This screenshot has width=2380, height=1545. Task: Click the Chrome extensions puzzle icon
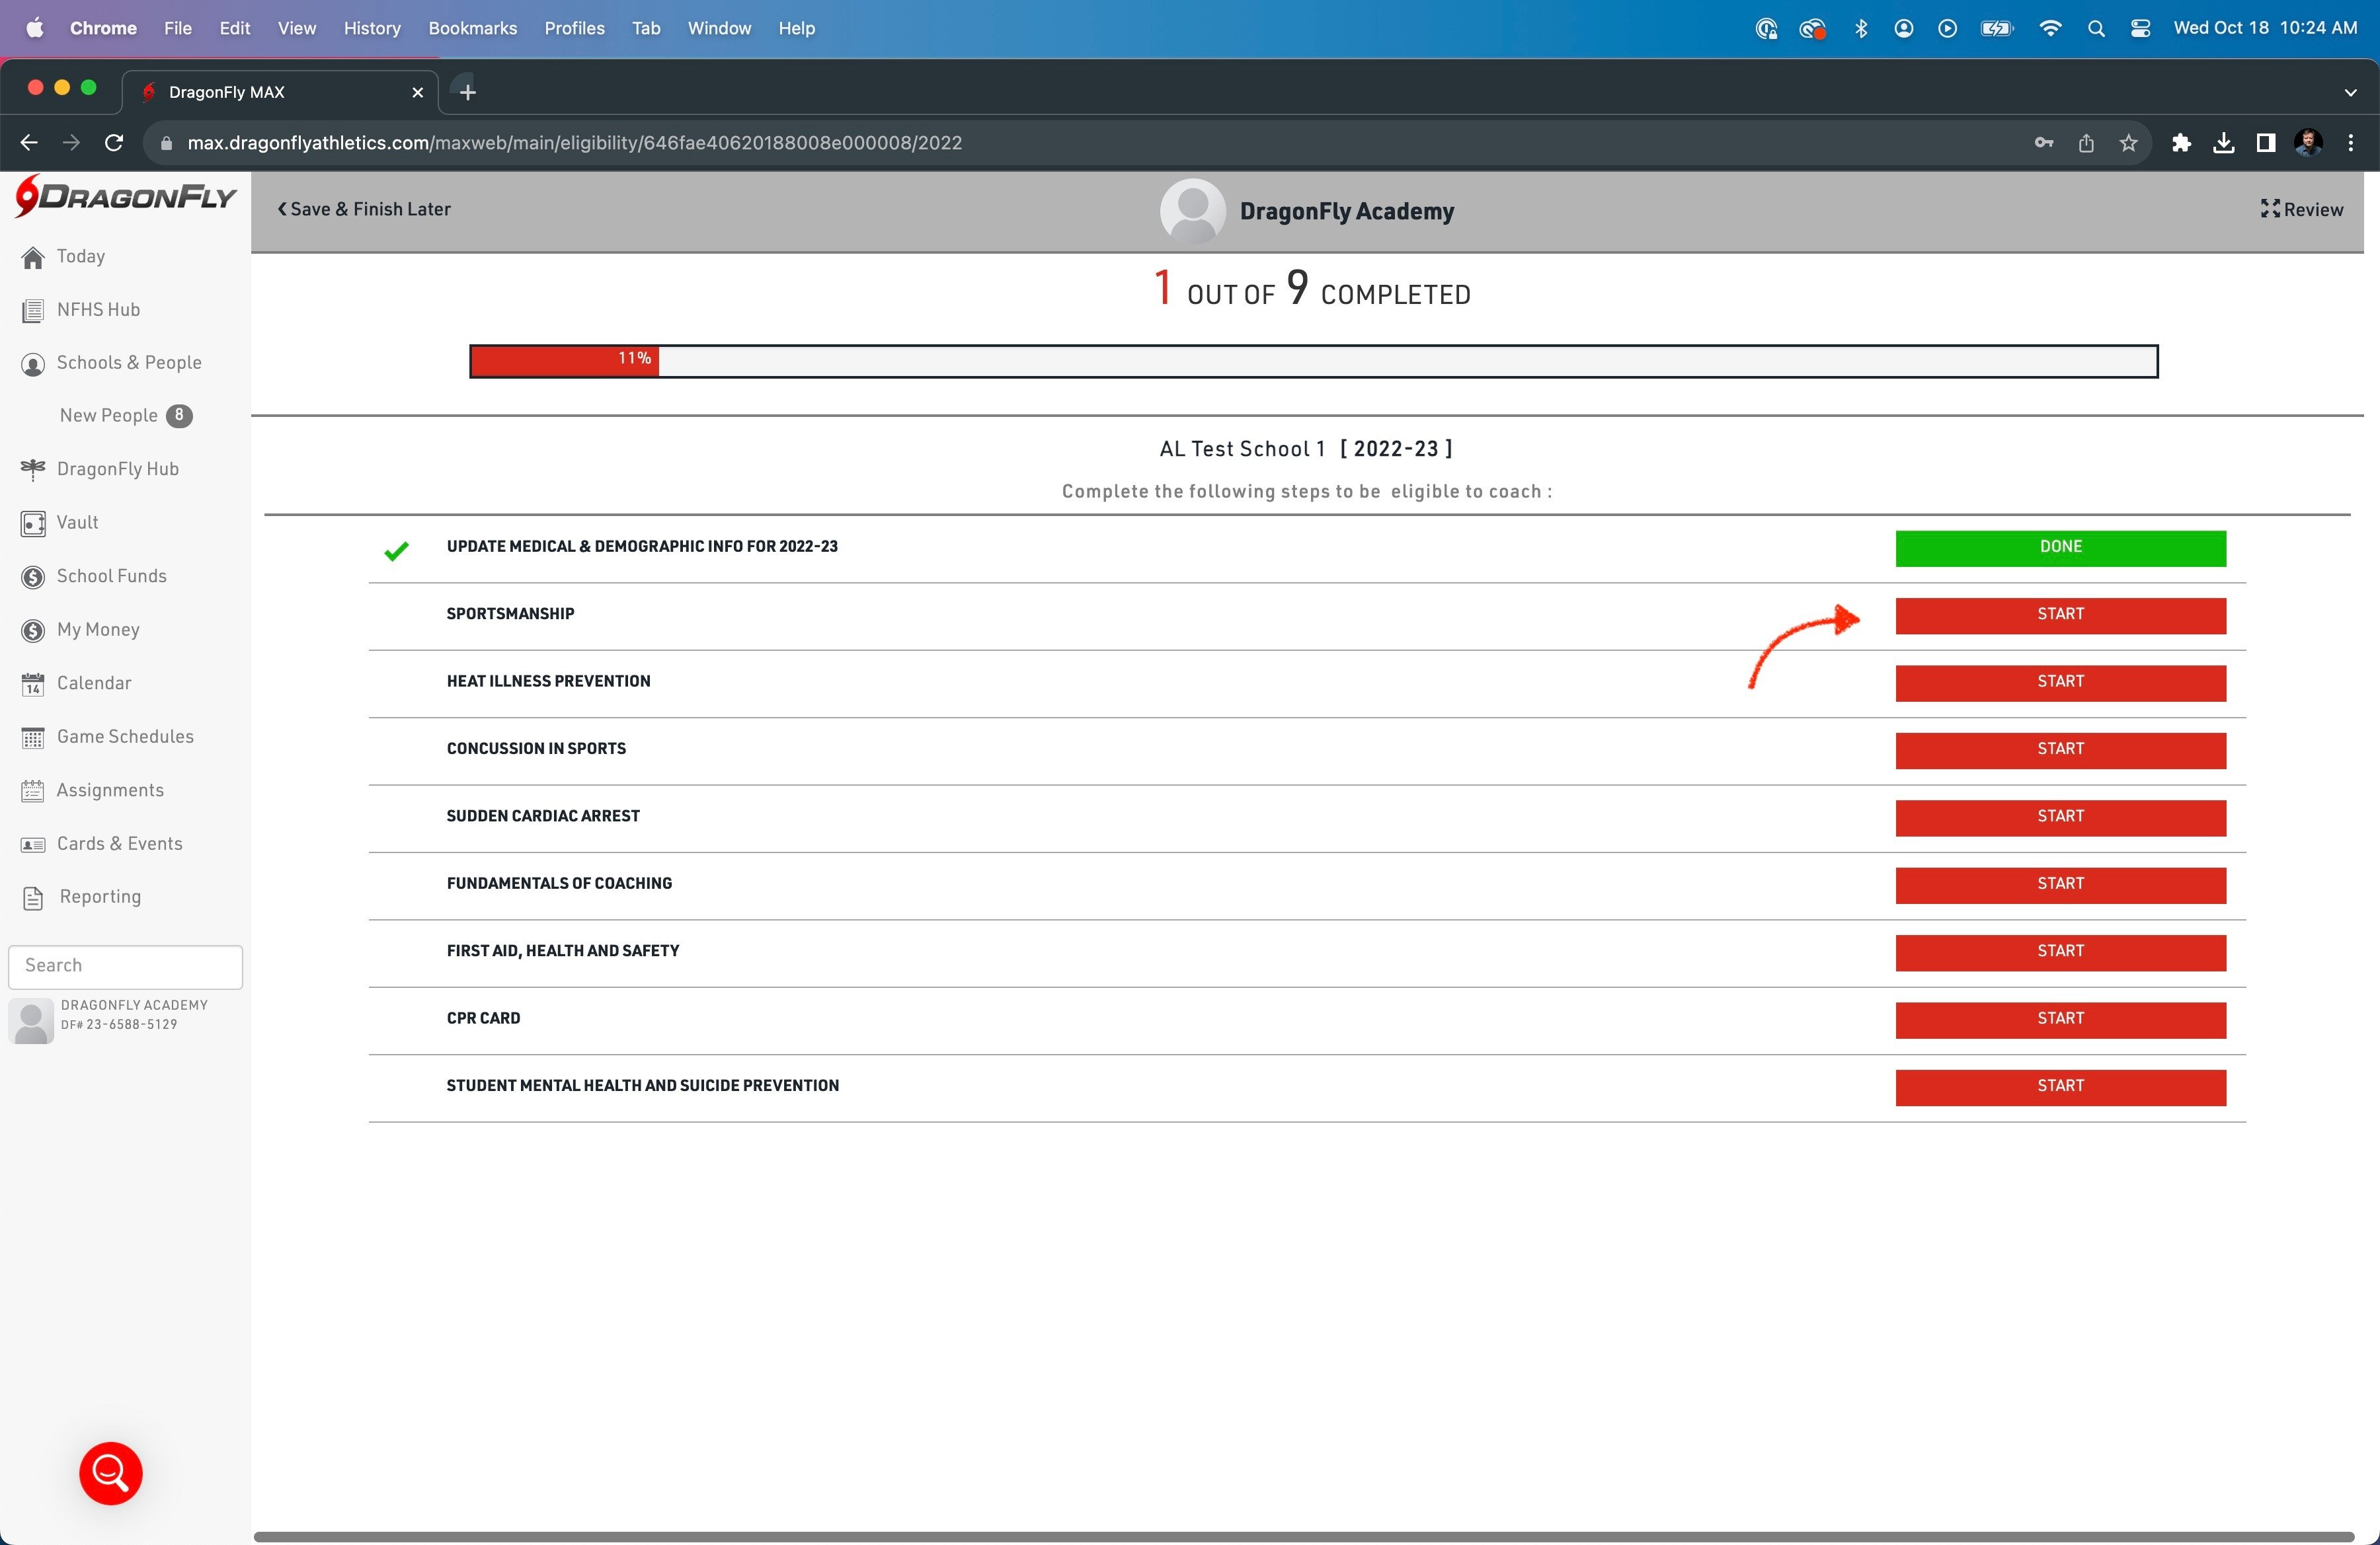coord(2181,143)
